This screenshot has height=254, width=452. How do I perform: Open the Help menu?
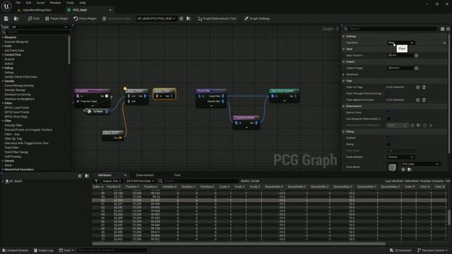pos(83,3)
